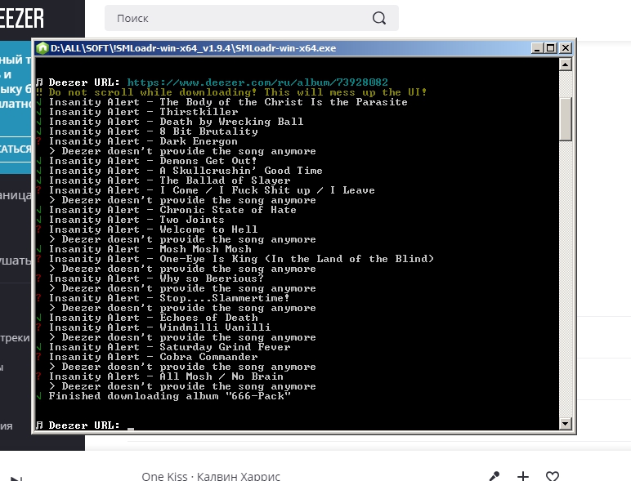The image size is (631, 481).
Task: Click the SMLoadr console window icon
Action: 42,48
